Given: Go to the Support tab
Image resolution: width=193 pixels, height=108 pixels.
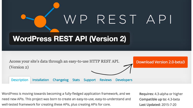Looking at the screenshot, I should tap(90, 80).
